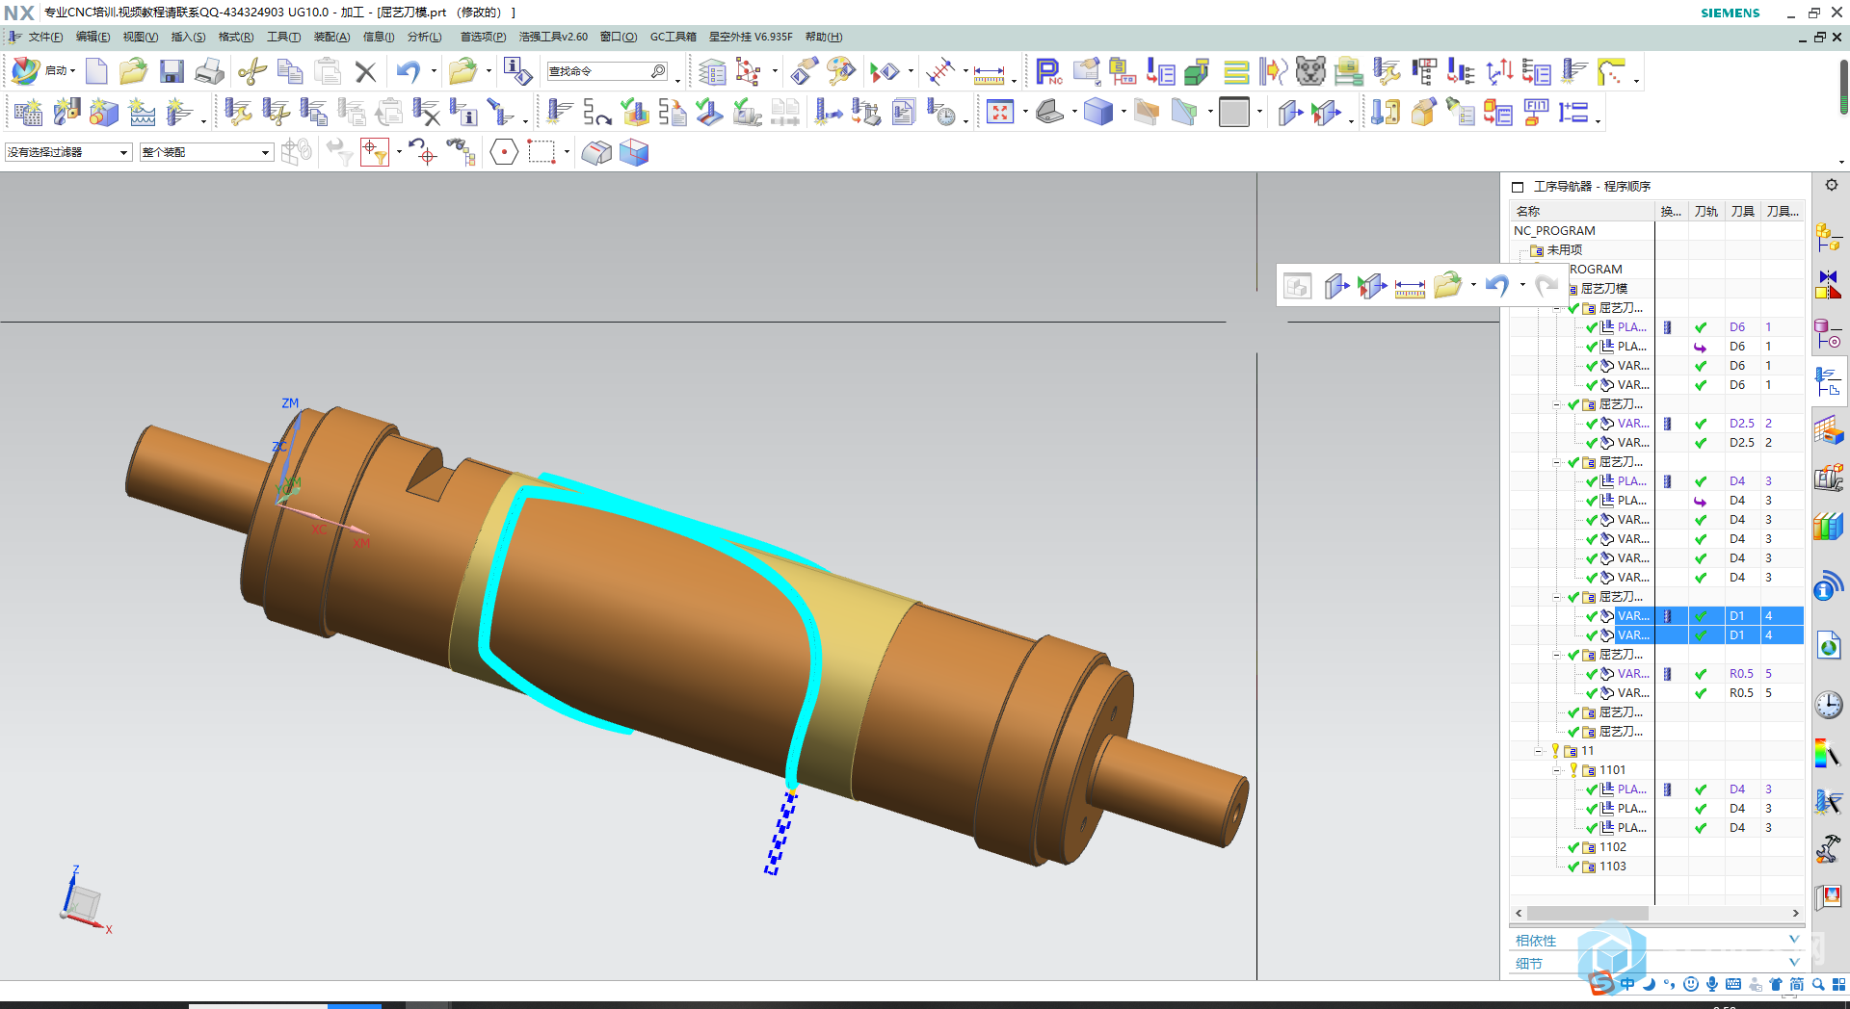Click the 刀轨 column header
The height and width of the screenshot is (1009, 1850).
tap(1706, 211)
